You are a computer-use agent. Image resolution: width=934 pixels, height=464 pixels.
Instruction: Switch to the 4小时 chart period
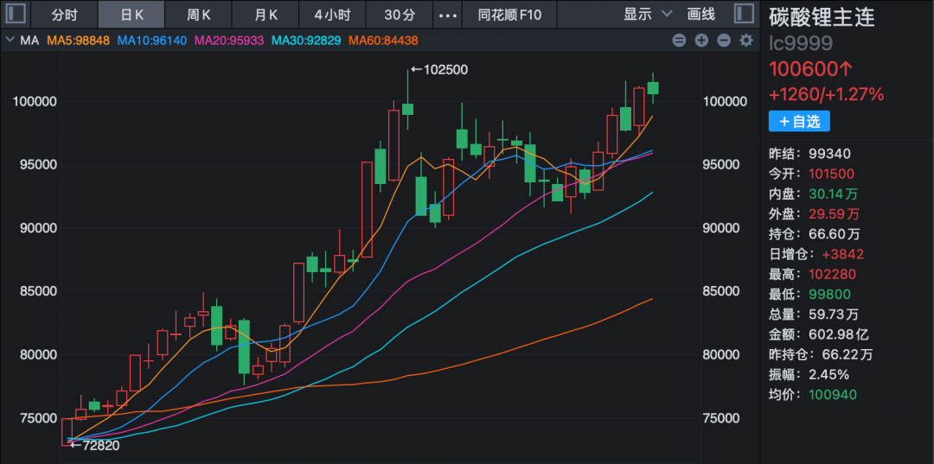332,15
